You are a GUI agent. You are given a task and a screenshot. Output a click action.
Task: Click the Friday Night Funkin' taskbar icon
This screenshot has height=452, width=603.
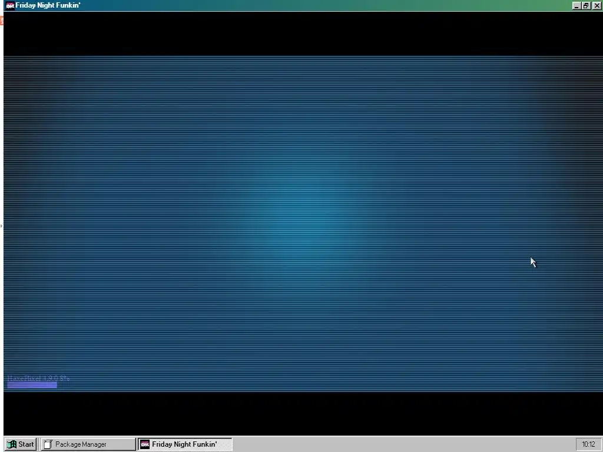[145, 444]
